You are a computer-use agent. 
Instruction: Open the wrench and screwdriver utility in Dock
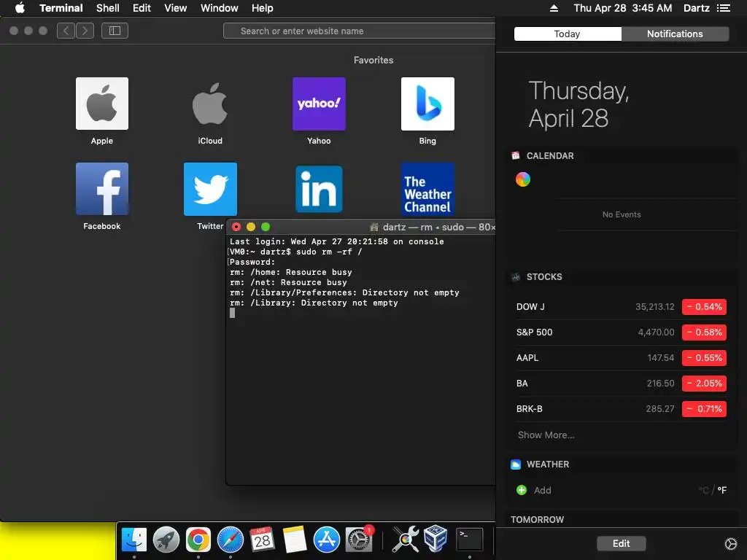click(x=406, y=540)
